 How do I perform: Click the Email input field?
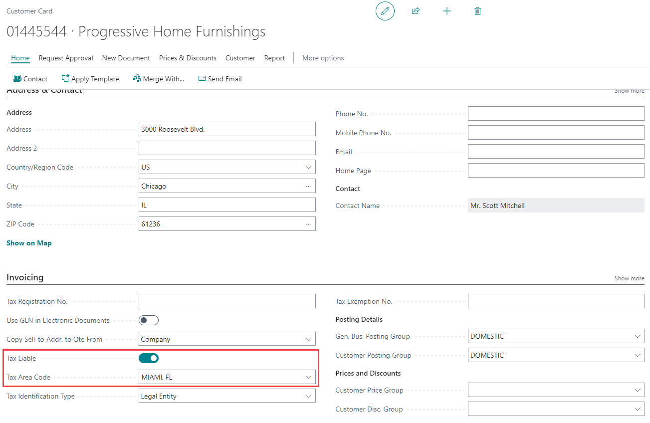[x=556, y=152]
